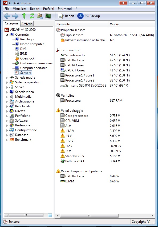Collapse the Computer tree node
This screenshot has height=227, width=158.
[x=7, y=35]
